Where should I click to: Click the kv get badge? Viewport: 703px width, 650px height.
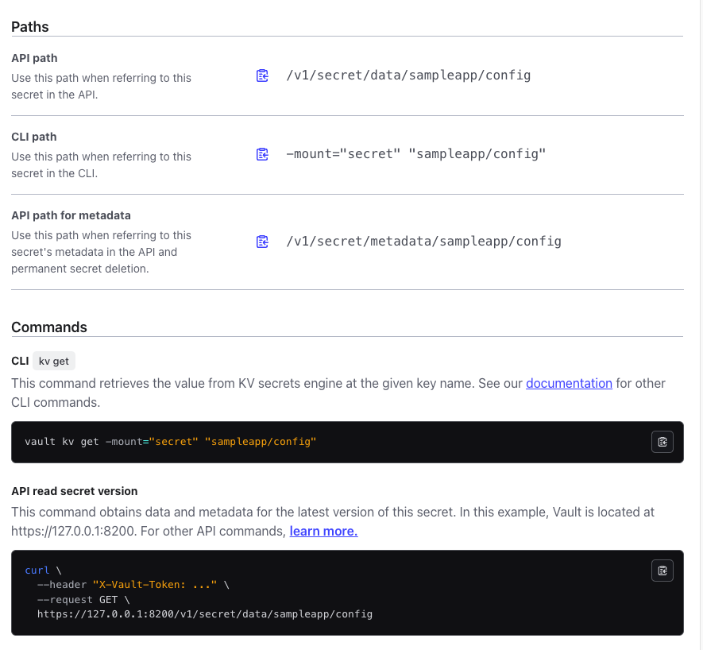click(54, 361)
